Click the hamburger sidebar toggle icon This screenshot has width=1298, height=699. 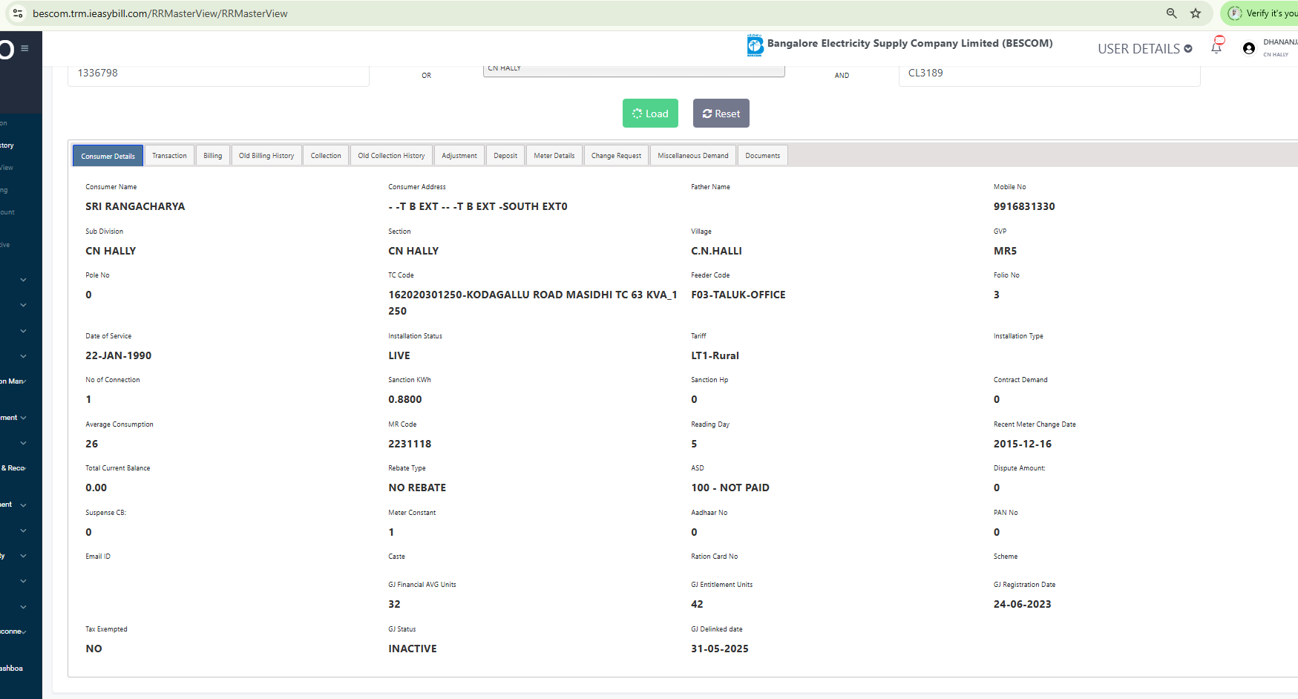24,48
